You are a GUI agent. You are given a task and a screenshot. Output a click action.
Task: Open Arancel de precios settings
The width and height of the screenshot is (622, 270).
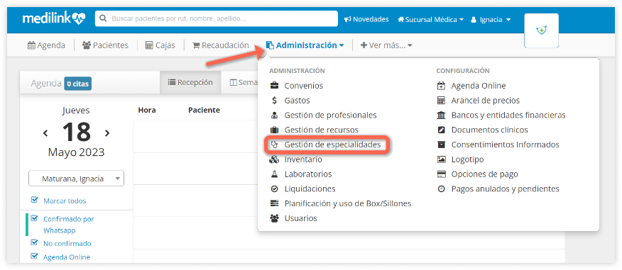coord(486,101)
